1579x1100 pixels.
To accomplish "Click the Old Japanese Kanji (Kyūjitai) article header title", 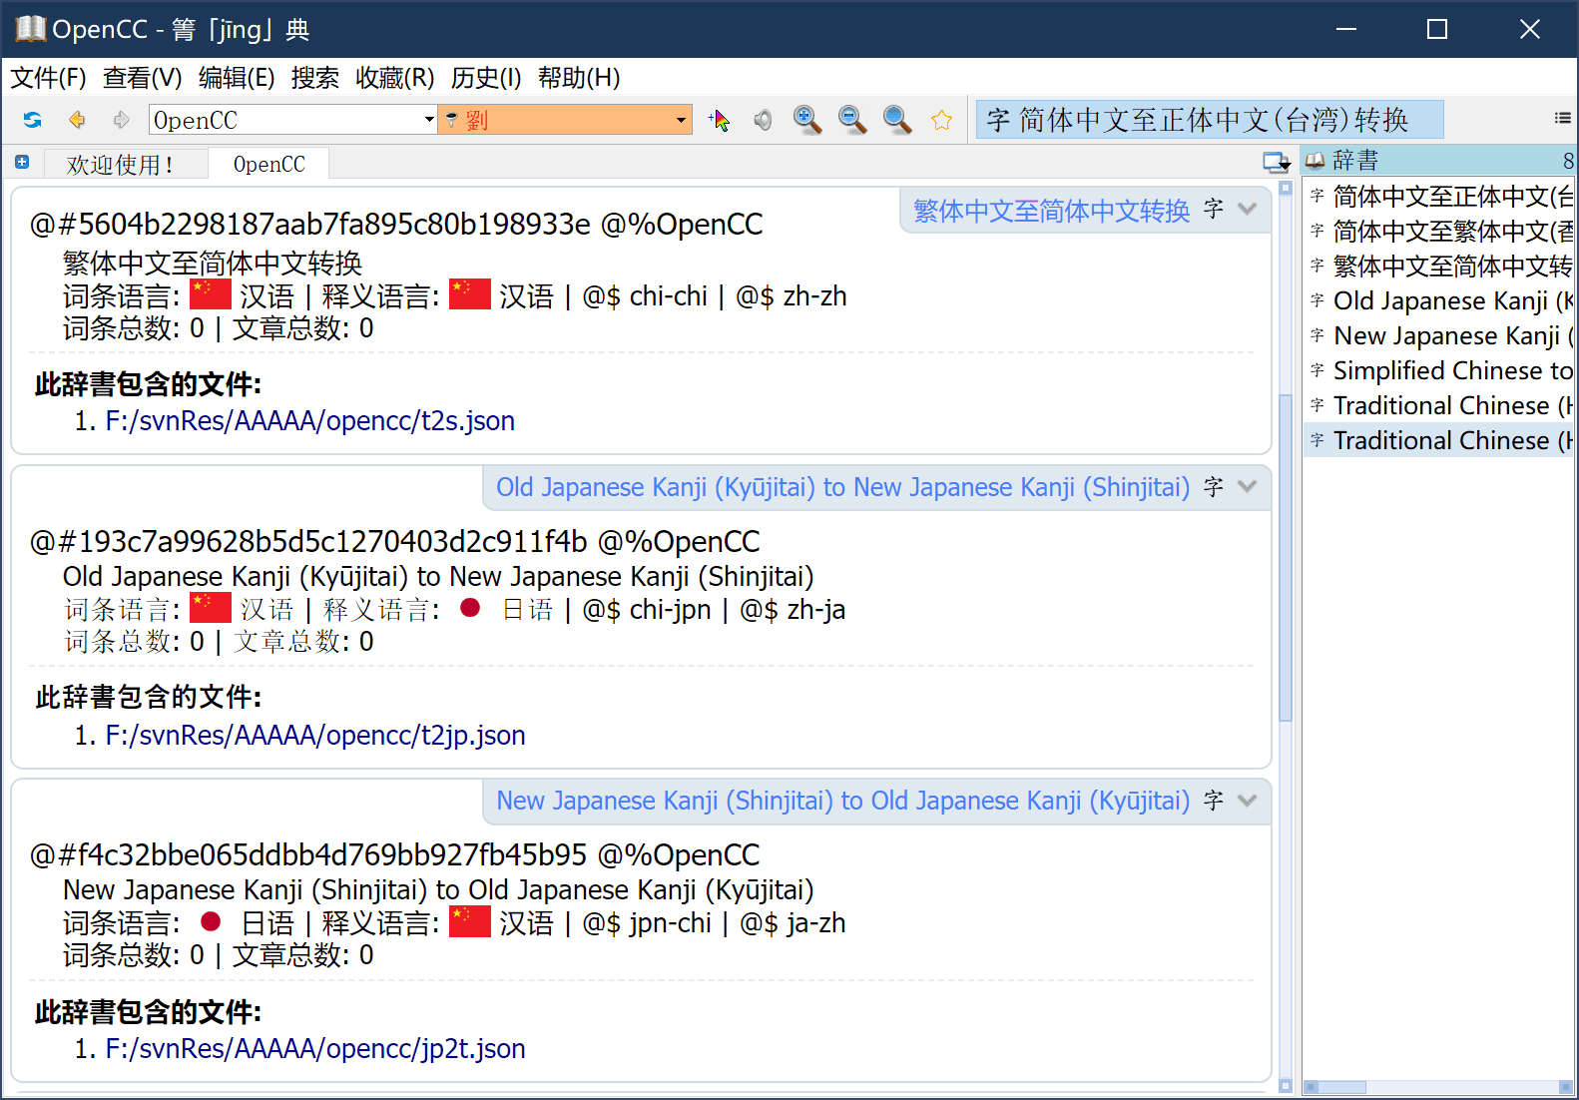I will 843,487.
